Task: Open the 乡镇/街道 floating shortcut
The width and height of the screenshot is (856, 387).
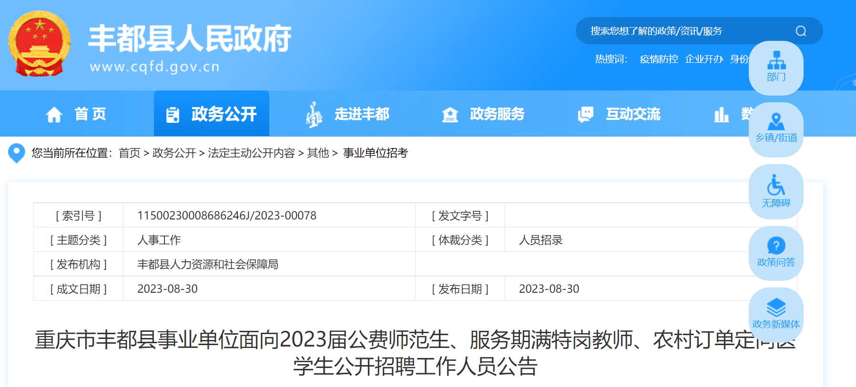Action: [776, 129]
